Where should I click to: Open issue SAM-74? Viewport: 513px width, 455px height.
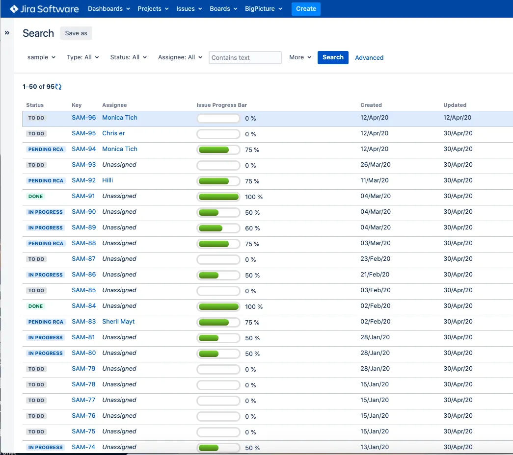(x=83, y=447)
